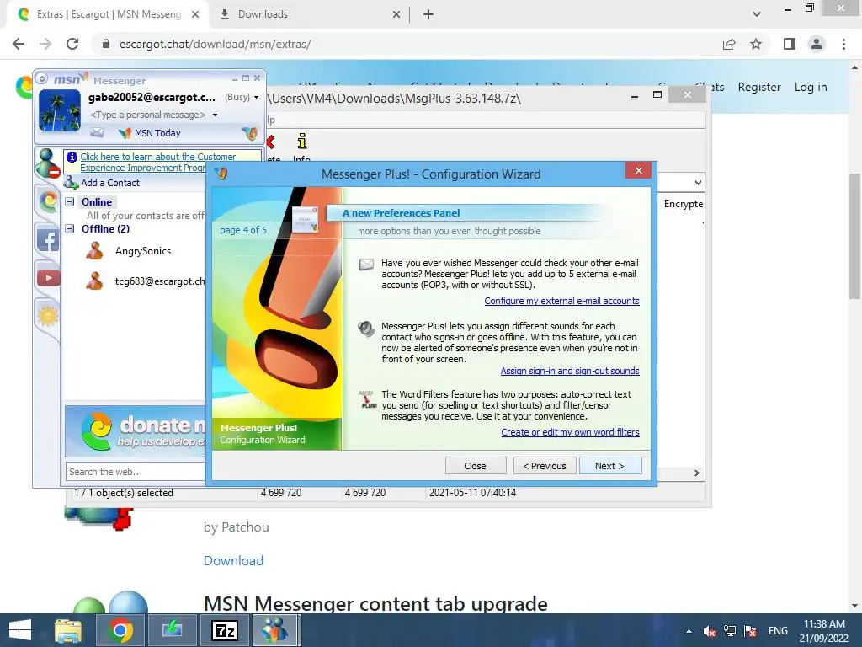The image size is (862, 647).
Task: Open the 7-Zip address path dropdown
Action: [x=698, y=183]
